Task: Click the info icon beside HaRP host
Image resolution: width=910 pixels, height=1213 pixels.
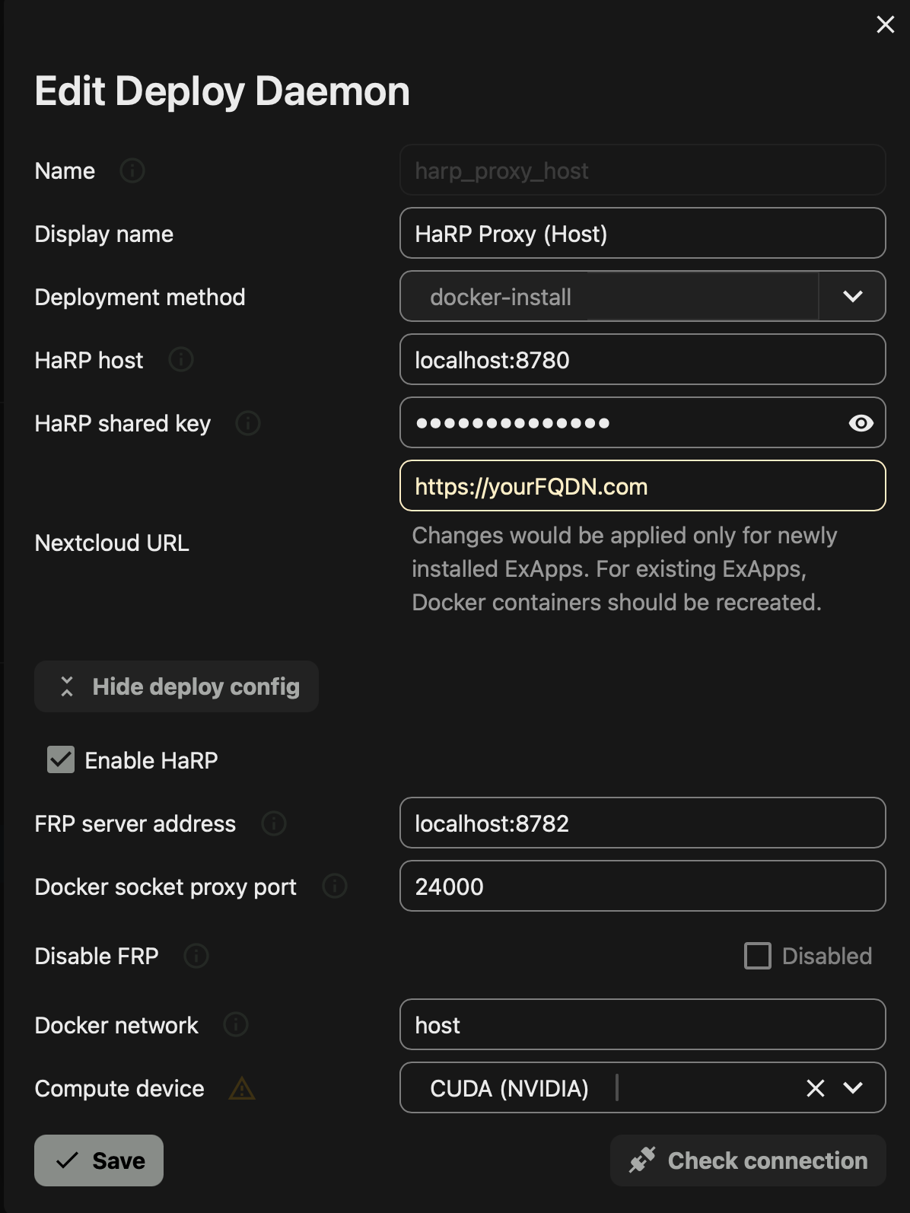Action: click(x=180, y=359)
